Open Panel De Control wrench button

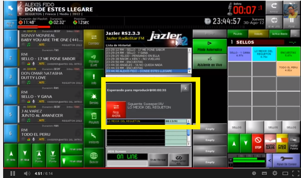286,161
